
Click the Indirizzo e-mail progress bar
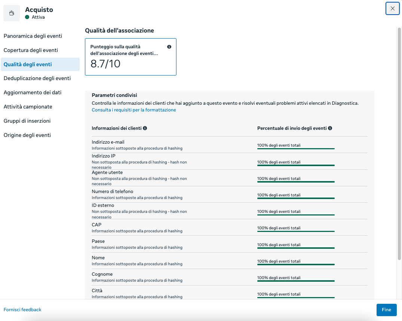tap(295, 149)
